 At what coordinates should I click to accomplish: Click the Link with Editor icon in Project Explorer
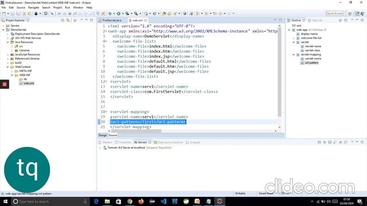[x=68, y=21]
